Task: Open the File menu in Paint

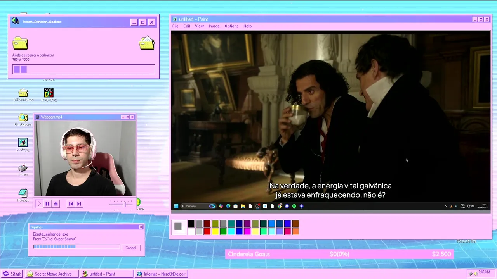Action: 175,26
